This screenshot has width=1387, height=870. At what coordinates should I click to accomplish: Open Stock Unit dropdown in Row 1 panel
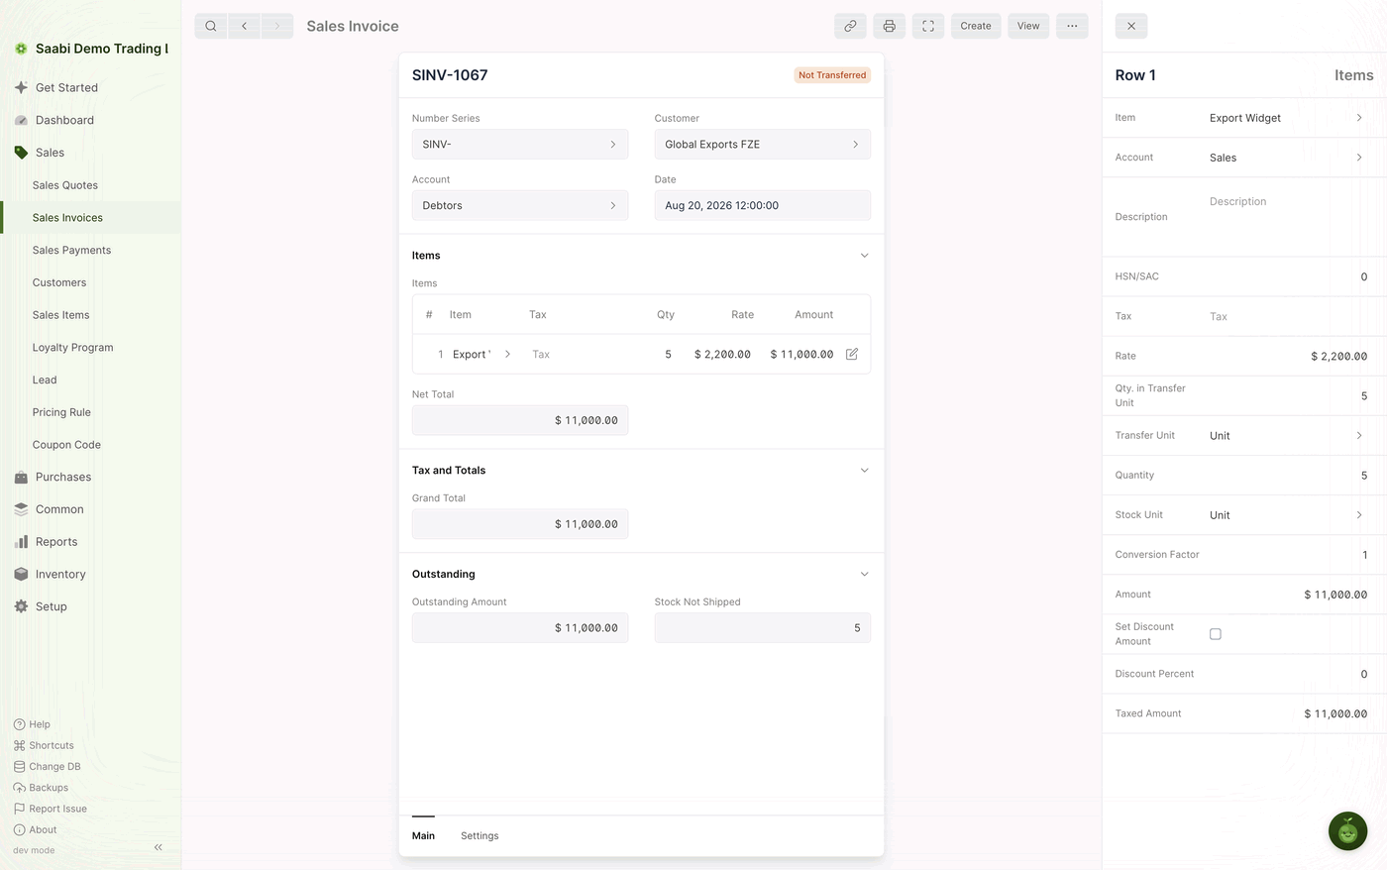click(x=1287, y=515)
